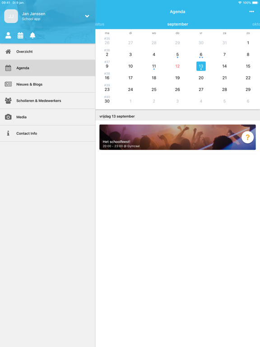Click the Wi-Fi icon in status bar

pos(240,3)
